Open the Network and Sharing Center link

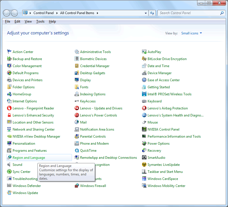tap(33, 129)
